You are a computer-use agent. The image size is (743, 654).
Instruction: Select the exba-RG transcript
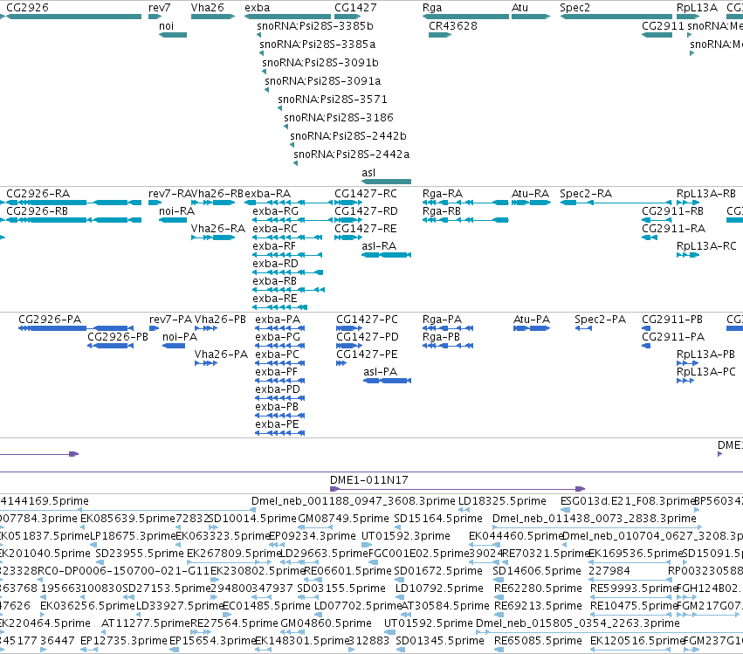[x=292, y=220]
